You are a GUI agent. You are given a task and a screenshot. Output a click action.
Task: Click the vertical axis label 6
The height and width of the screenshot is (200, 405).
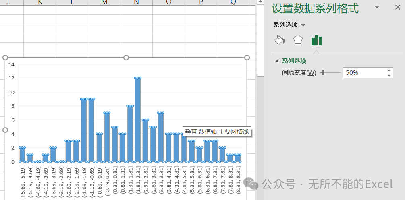click(12, 120)
